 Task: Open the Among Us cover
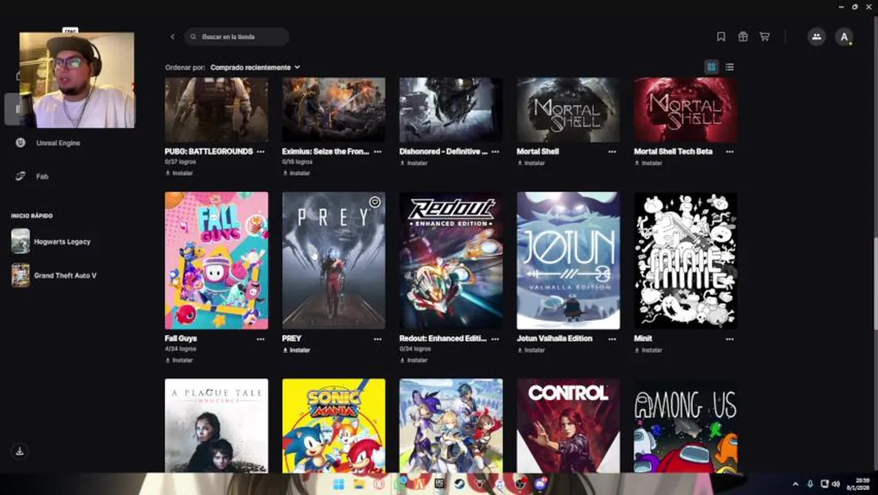tap(686, 426)
